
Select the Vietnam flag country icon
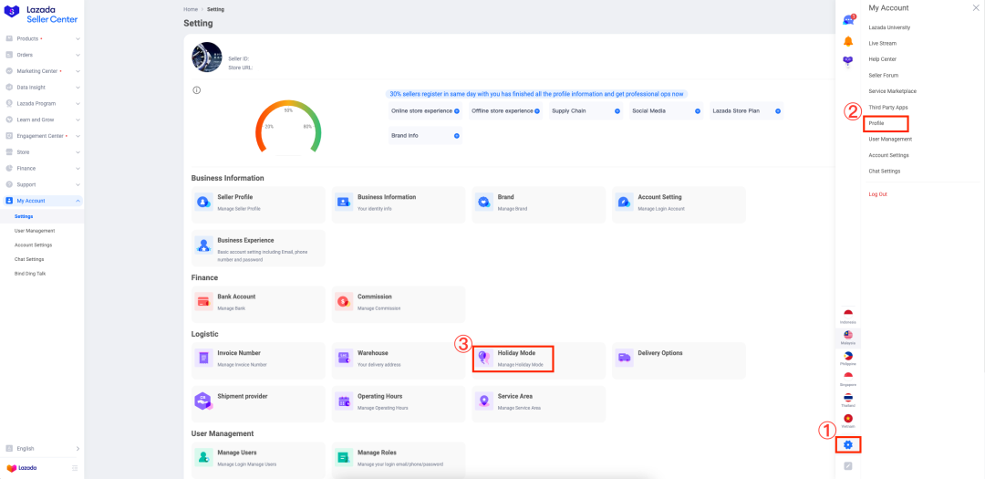[x=848, y=419]
